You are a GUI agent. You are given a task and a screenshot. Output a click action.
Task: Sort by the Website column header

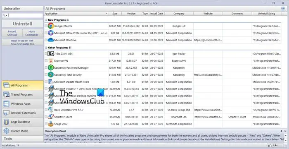coord(208,14)
